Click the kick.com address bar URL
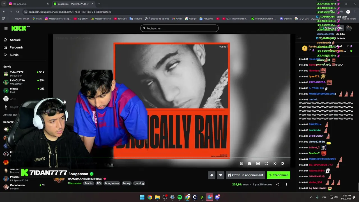The image size is (359, 202). coord(70,12)
